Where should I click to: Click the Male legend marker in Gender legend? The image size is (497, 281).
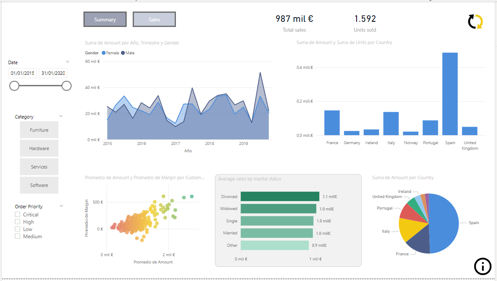click(x=123, y=53)
